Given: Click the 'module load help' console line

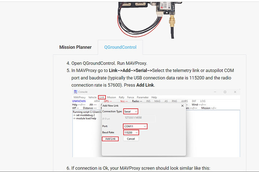Looking at the screenshot, I should click(84, 118).
